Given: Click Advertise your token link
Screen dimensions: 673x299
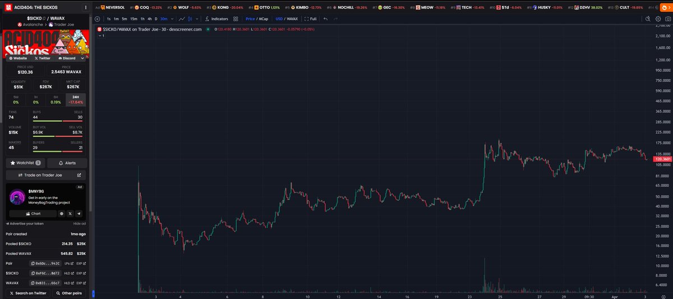Looking at the screenshot, I should click(25, 223).
